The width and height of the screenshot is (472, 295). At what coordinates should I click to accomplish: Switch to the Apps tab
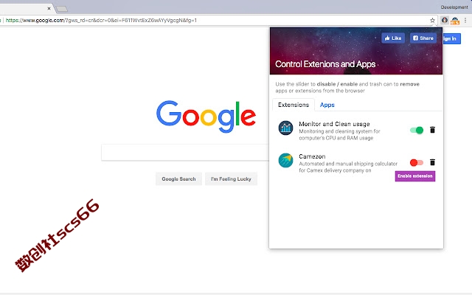tap(327, 105)
